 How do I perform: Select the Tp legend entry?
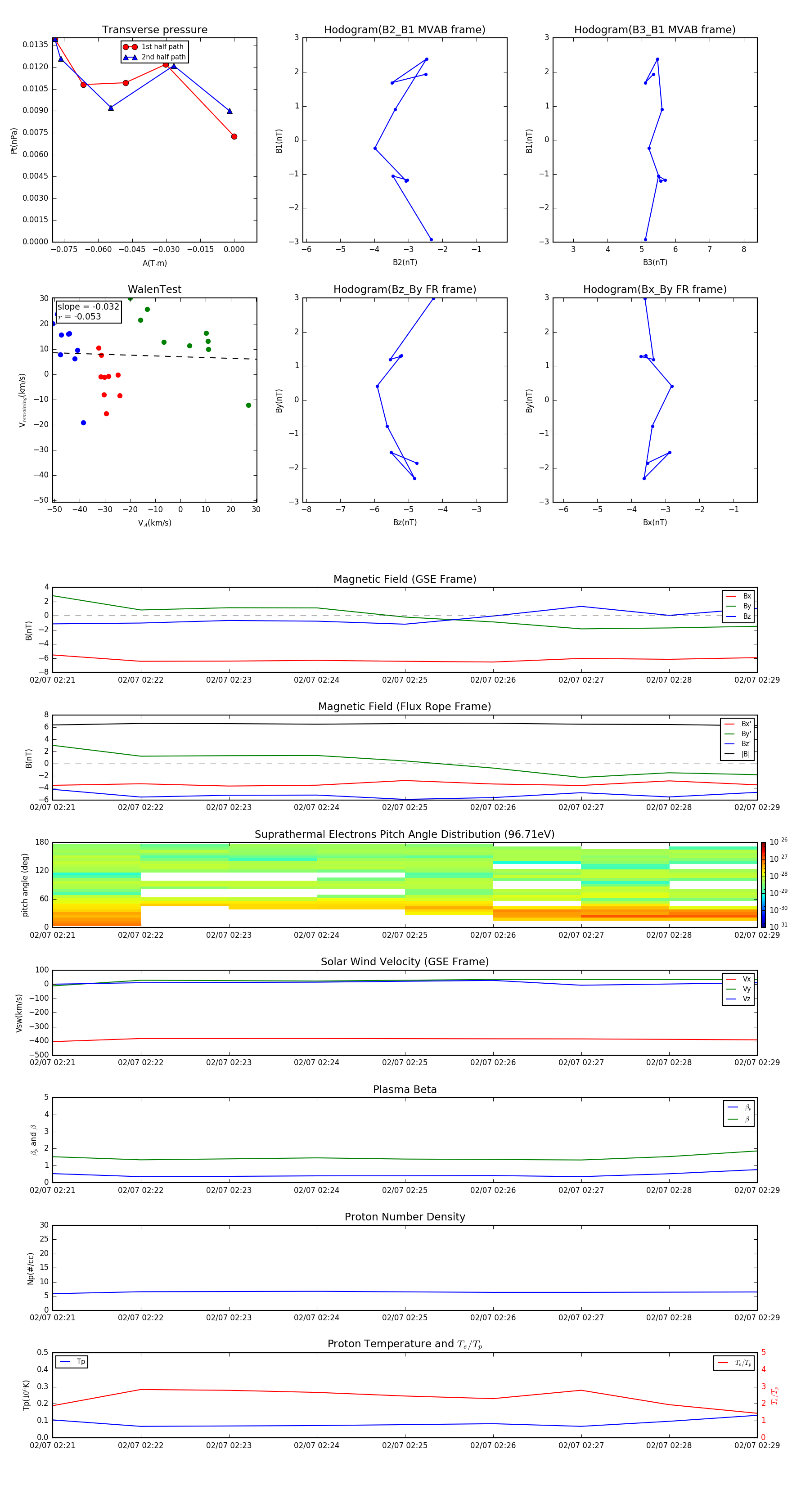[x=72, y=1362]
